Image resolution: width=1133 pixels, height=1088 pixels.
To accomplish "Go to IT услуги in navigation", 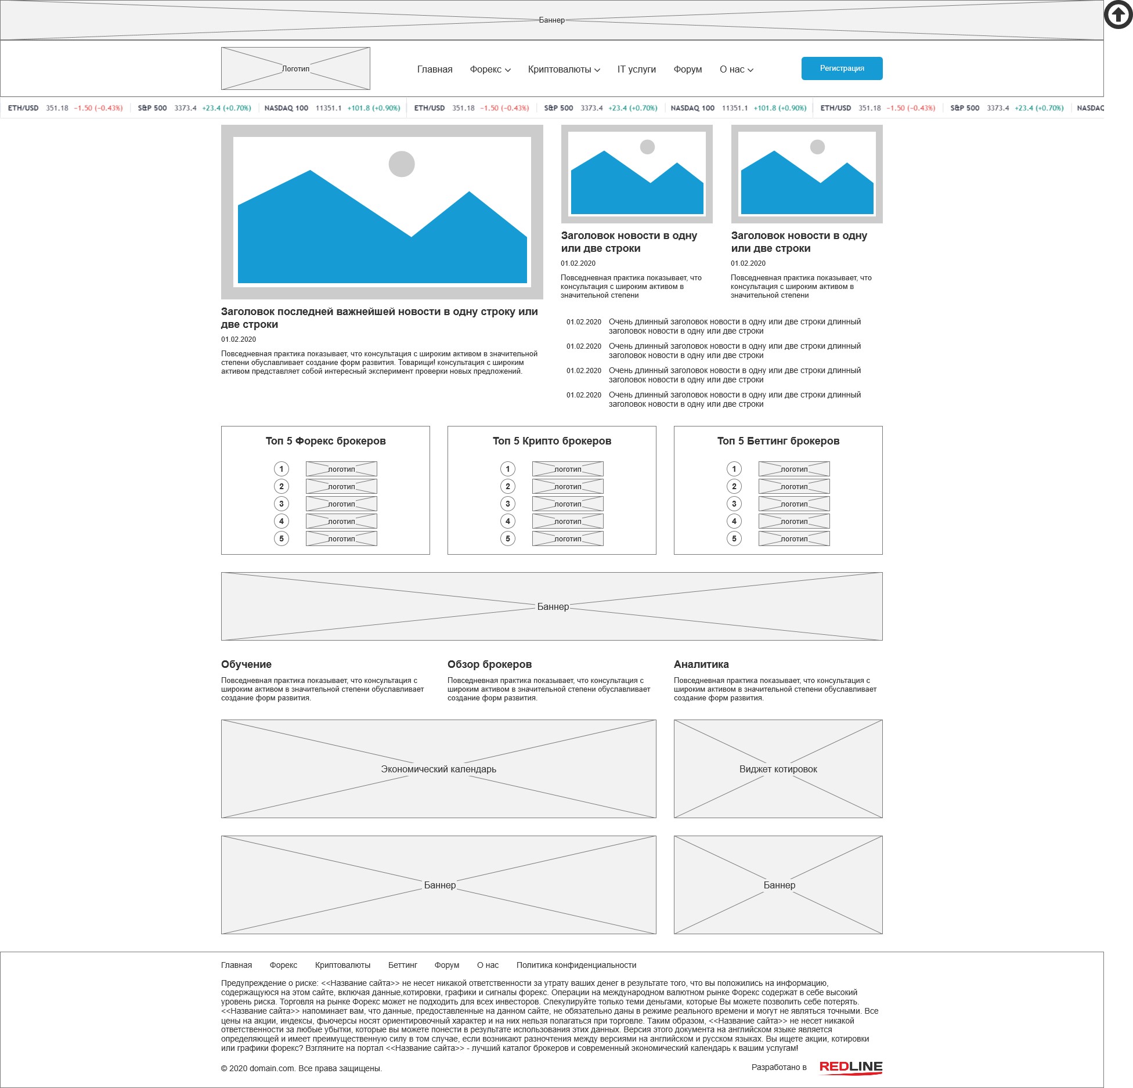I will coord(637,70).
